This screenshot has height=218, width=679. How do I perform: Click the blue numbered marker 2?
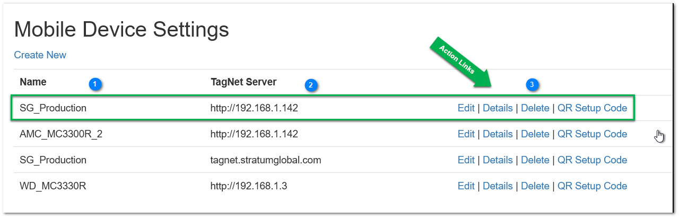click(311, 84)
